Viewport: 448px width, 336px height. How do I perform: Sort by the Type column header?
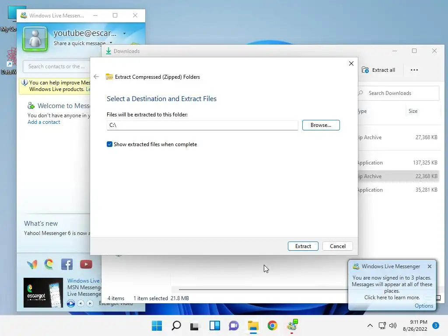[x=362, y=111]
